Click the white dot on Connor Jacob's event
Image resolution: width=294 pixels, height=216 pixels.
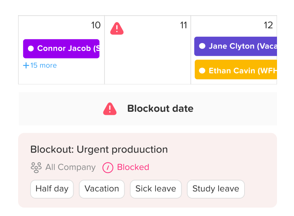click(31, 49)
